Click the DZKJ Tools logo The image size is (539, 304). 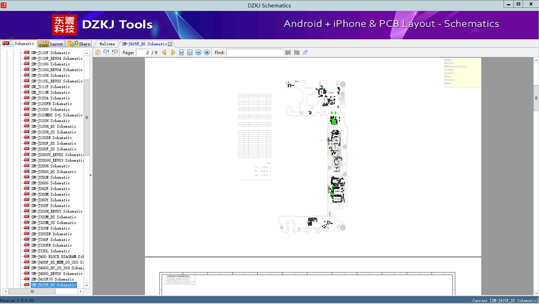[102, 24]
